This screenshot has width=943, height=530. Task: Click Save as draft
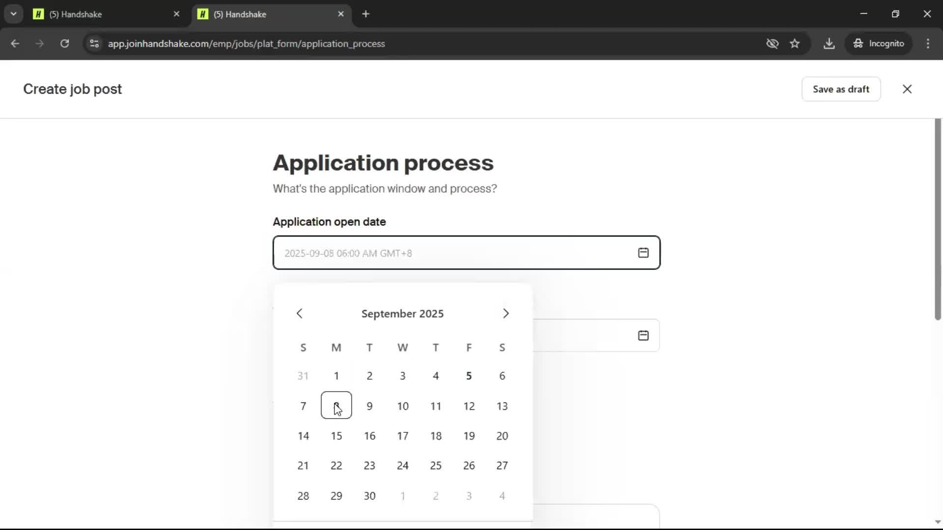click(x=841, y=89)
